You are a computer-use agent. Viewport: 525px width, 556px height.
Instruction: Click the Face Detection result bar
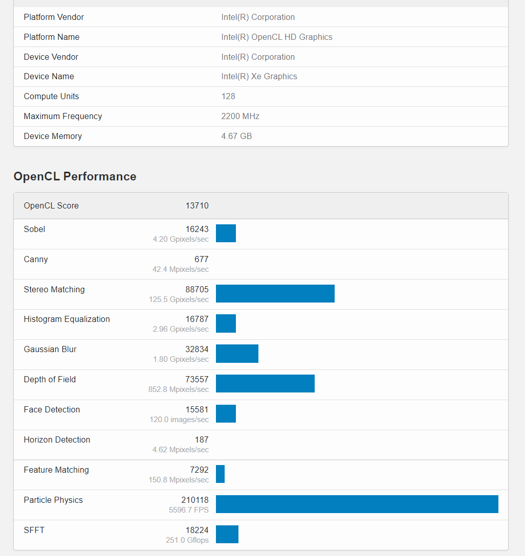[226, 414]
